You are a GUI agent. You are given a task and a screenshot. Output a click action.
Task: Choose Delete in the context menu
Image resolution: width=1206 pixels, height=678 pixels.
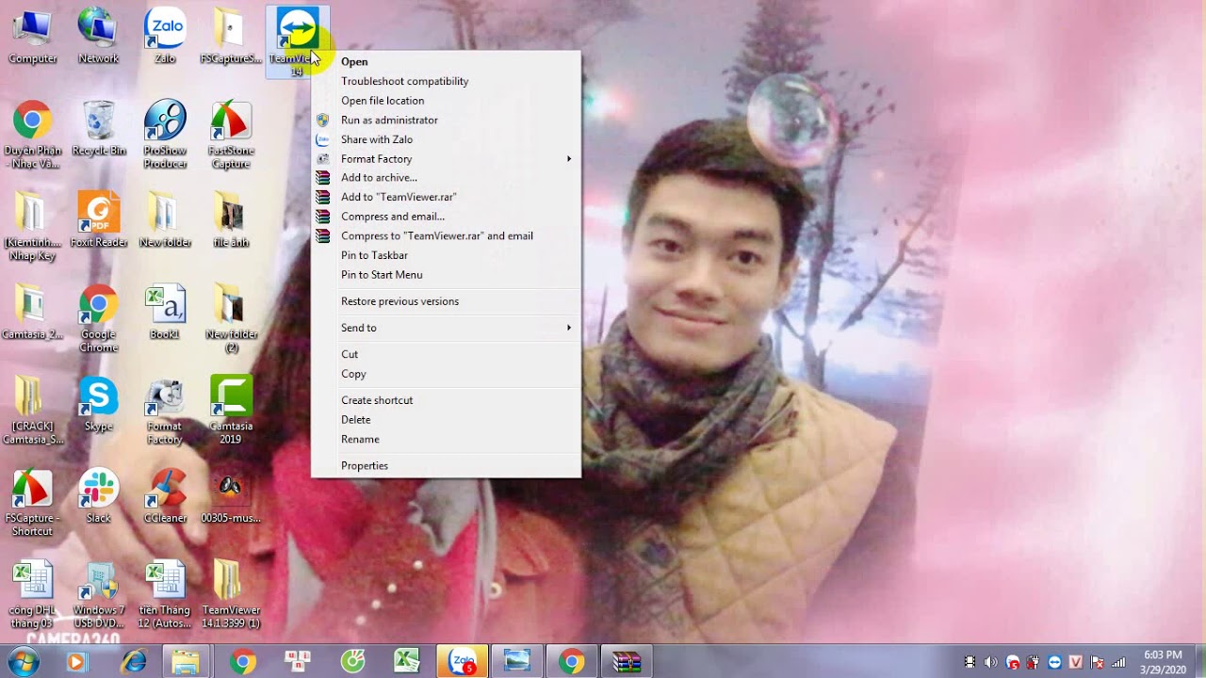pos(446,420)
